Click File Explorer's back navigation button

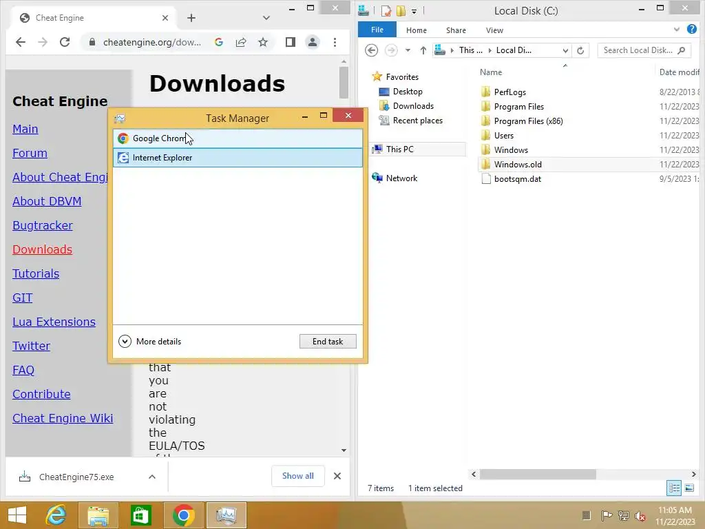tap(371, 50)
